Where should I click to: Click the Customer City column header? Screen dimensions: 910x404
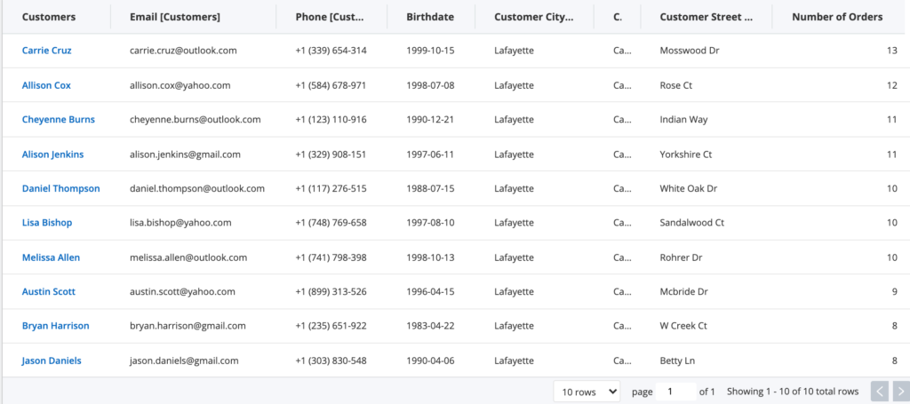tap(531, 17)
